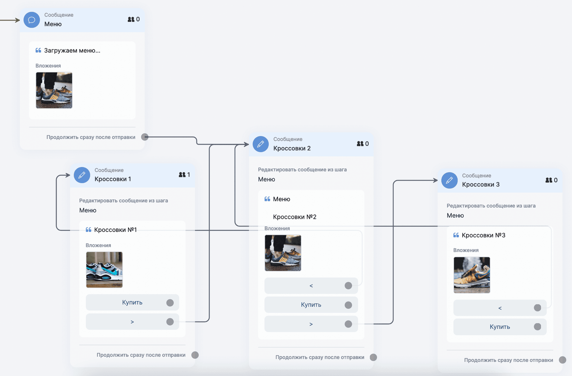Viewport: 572px width, 376px height.
Task: Click the pencil icon on Кроссовки 3 block
Action: [x=449, y=180]
